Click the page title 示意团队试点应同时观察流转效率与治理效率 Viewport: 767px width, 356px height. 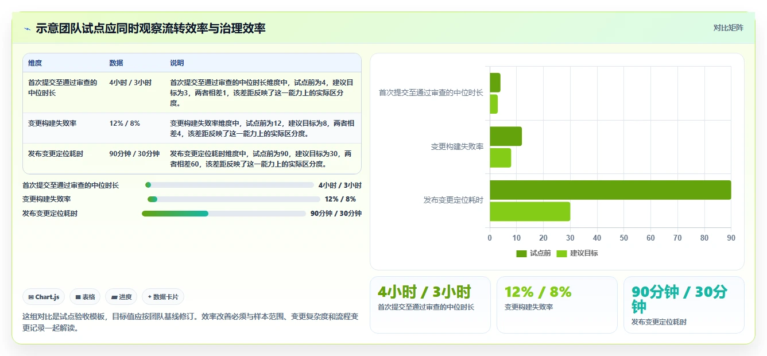150,28
